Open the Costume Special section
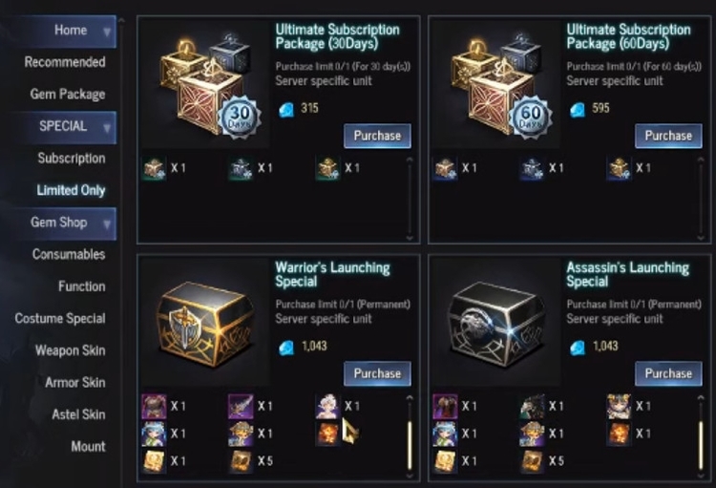Screen dimensions: 716x488 pyautogui.click(x=60, y=318)
